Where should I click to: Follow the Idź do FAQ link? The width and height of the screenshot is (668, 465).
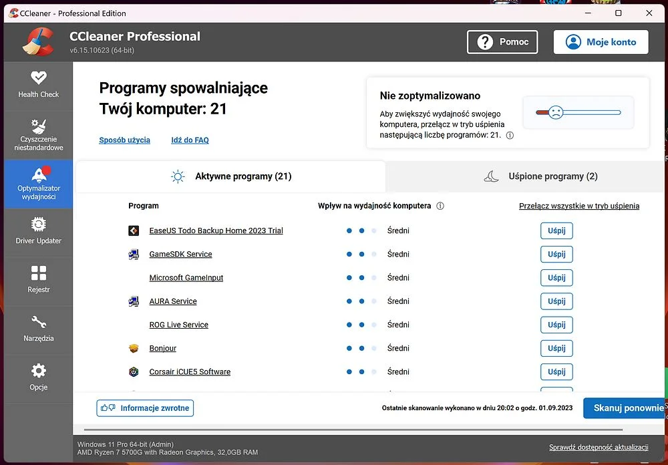point(190,140)
